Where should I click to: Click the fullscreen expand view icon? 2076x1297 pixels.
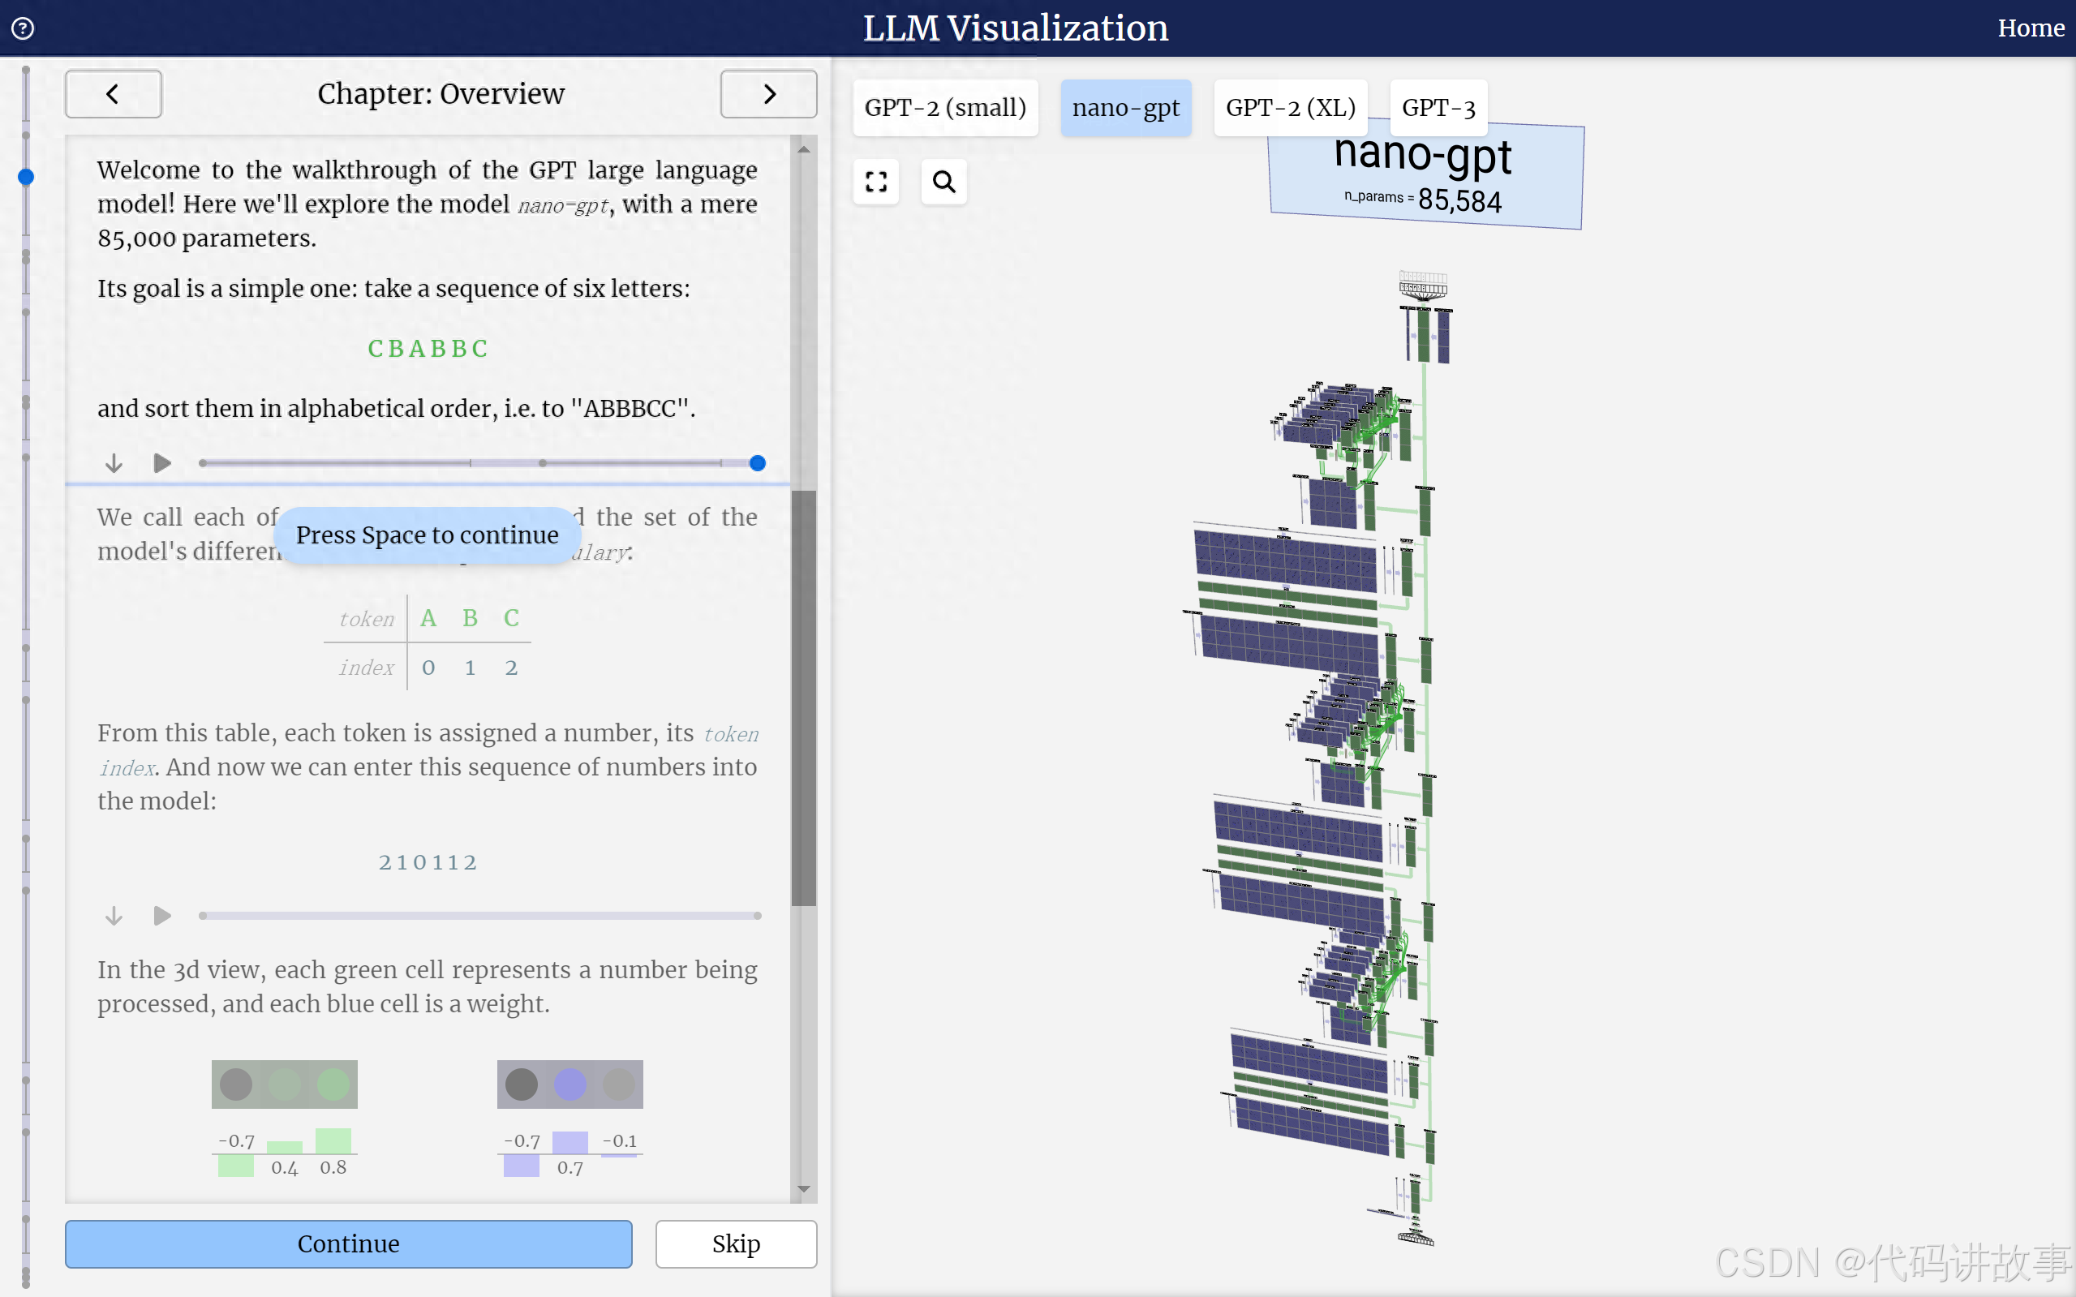point(876,182)
